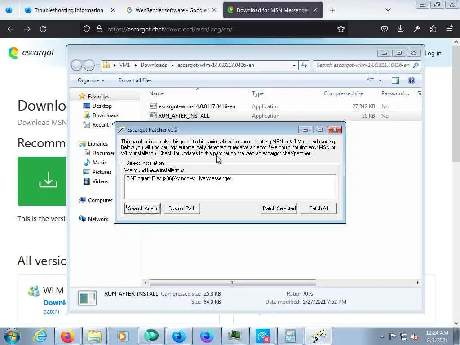
Task: Select the Windows Live Messenger installation path
Action: [179, 178]
